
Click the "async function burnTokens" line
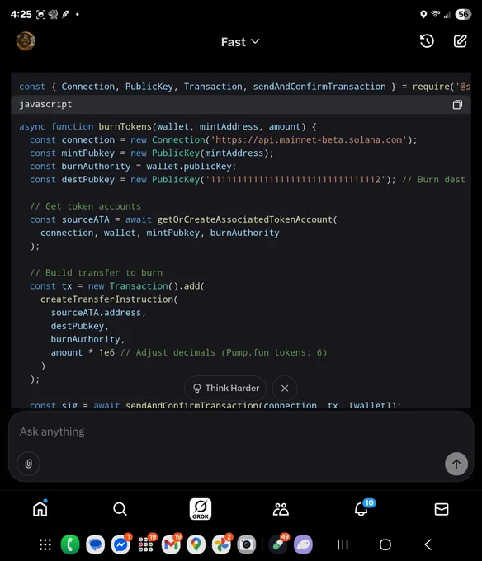(168, 127)
